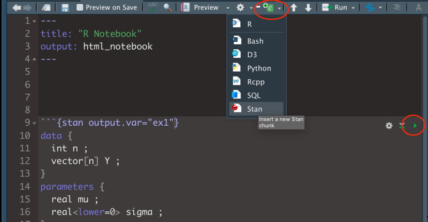The height and width of the screenshot is (222, 428).
Task: Click the Insert chunk green C icon
Action: [268, 7]
